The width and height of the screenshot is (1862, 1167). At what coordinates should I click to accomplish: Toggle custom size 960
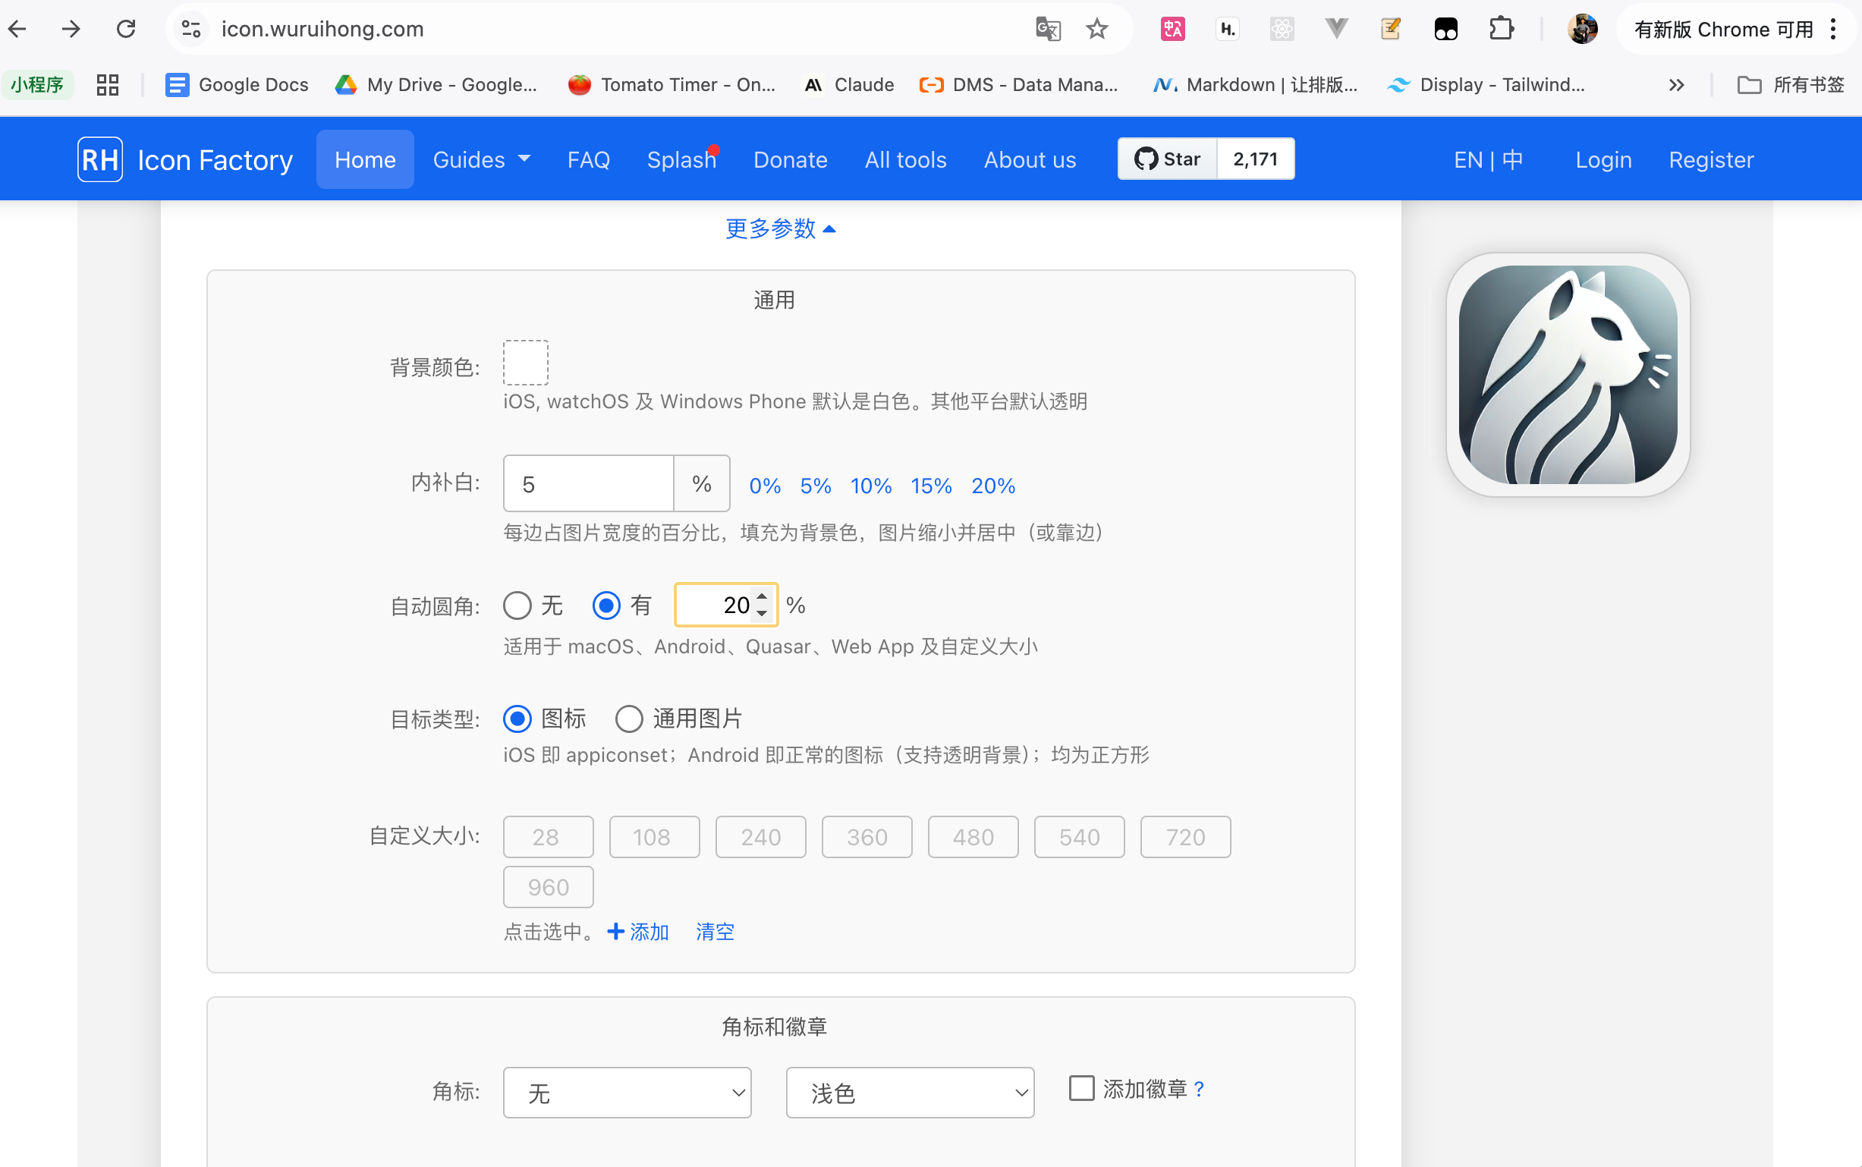(x=549, y=887)
